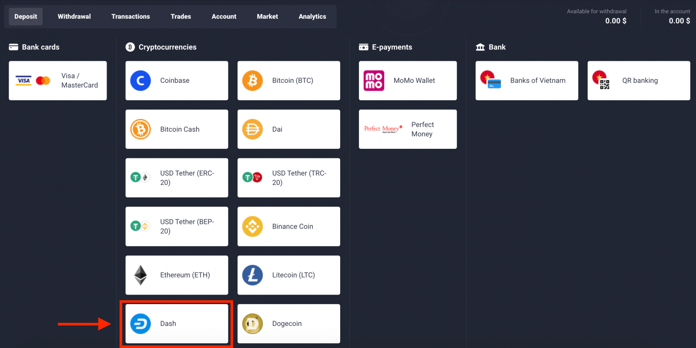The image size is (696, 348).
Task: Click the Coinbase logo icon
Action: pos(141,81)
